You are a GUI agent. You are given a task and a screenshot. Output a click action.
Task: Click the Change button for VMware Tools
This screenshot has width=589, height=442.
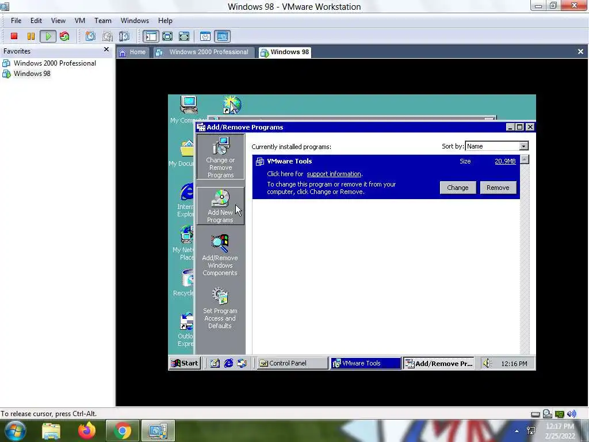click(x=457, y=188)
